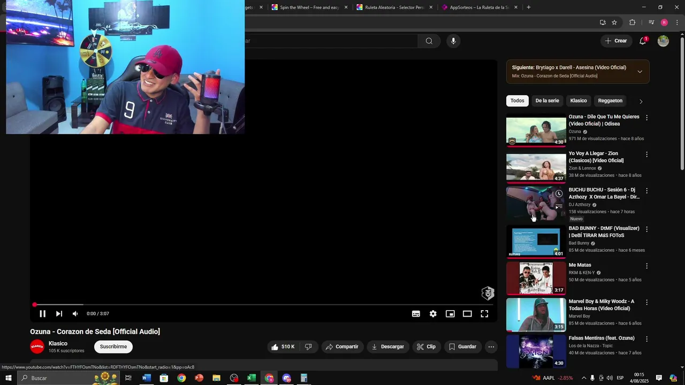The image size is (685, 385).
Task: Open Windows Start menu
Action: (x=8, y=378)
